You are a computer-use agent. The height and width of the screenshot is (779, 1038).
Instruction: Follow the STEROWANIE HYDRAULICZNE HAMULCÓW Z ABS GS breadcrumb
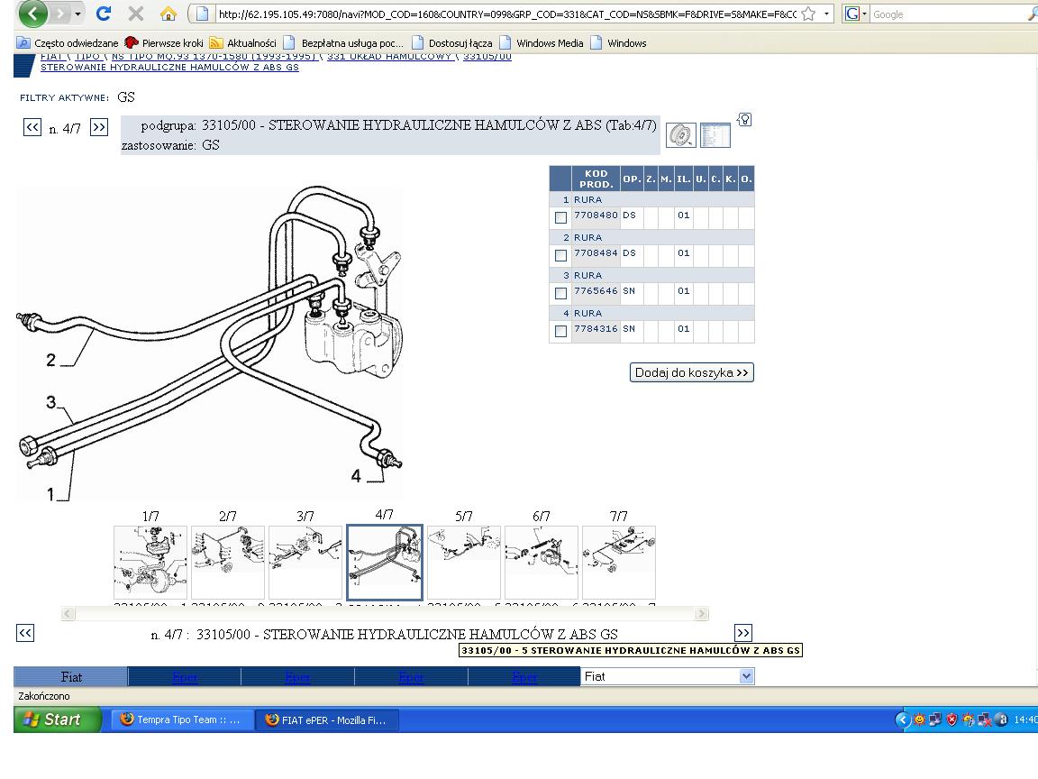[169, 67]
